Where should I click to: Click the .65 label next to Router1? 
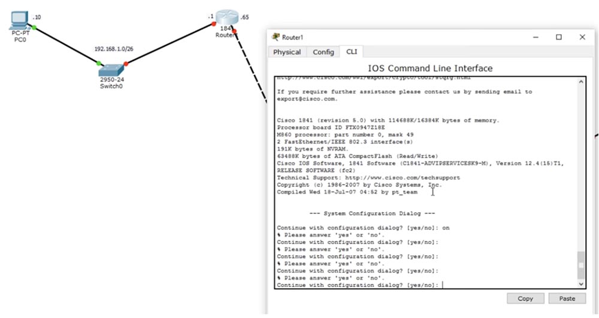pyautogui.click(x=244, y=17)
